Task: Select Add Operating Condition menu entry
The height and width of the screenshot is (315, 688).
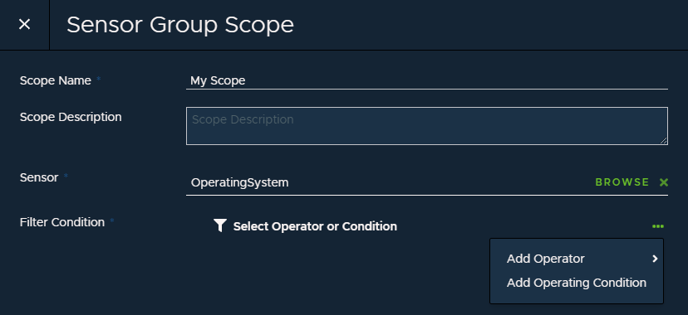Action: point(577,283)
